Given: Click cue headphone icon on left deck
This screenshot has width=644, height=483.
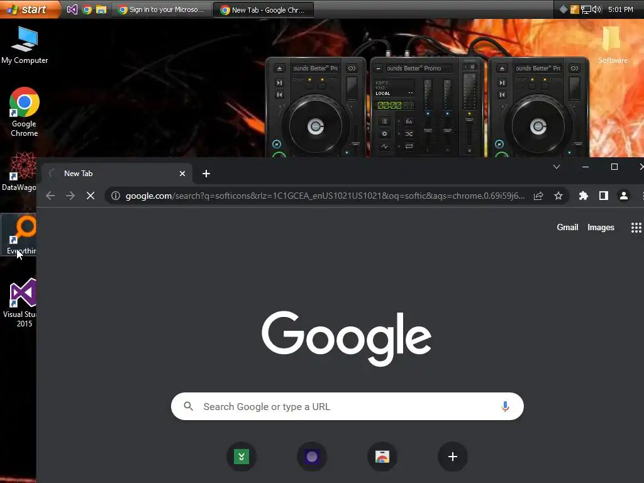Looking at the screenshot, I should point(352,69).
